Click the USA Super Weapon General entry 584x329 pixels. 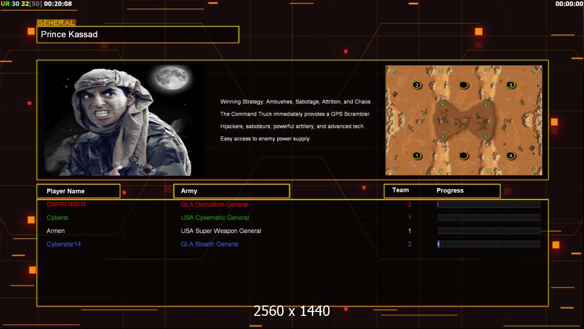point(221,231)
